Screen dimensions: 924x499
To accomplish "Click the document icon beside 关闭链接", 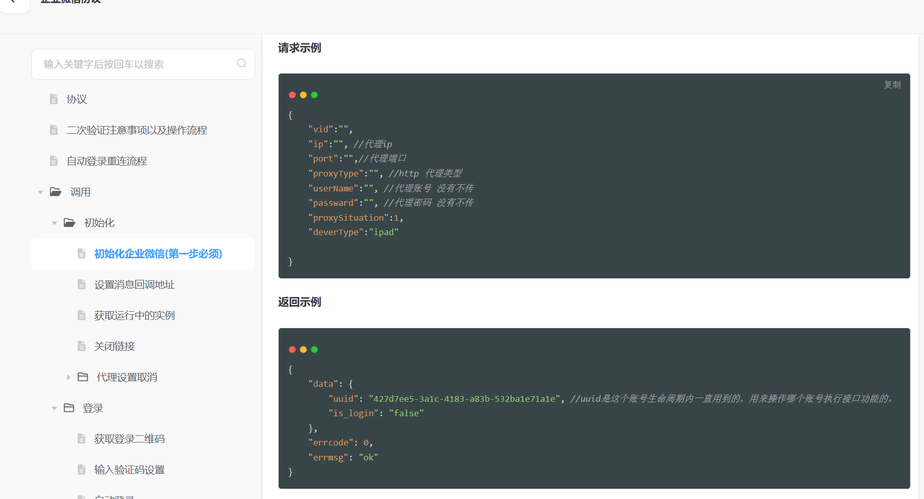I will 81,346.
